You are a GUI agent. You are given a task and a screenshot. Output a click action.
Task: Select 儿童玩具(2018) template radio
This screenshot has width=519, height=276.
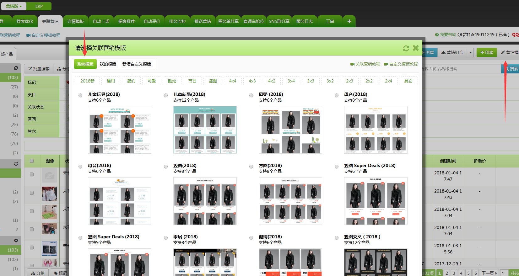coord(80,95)
